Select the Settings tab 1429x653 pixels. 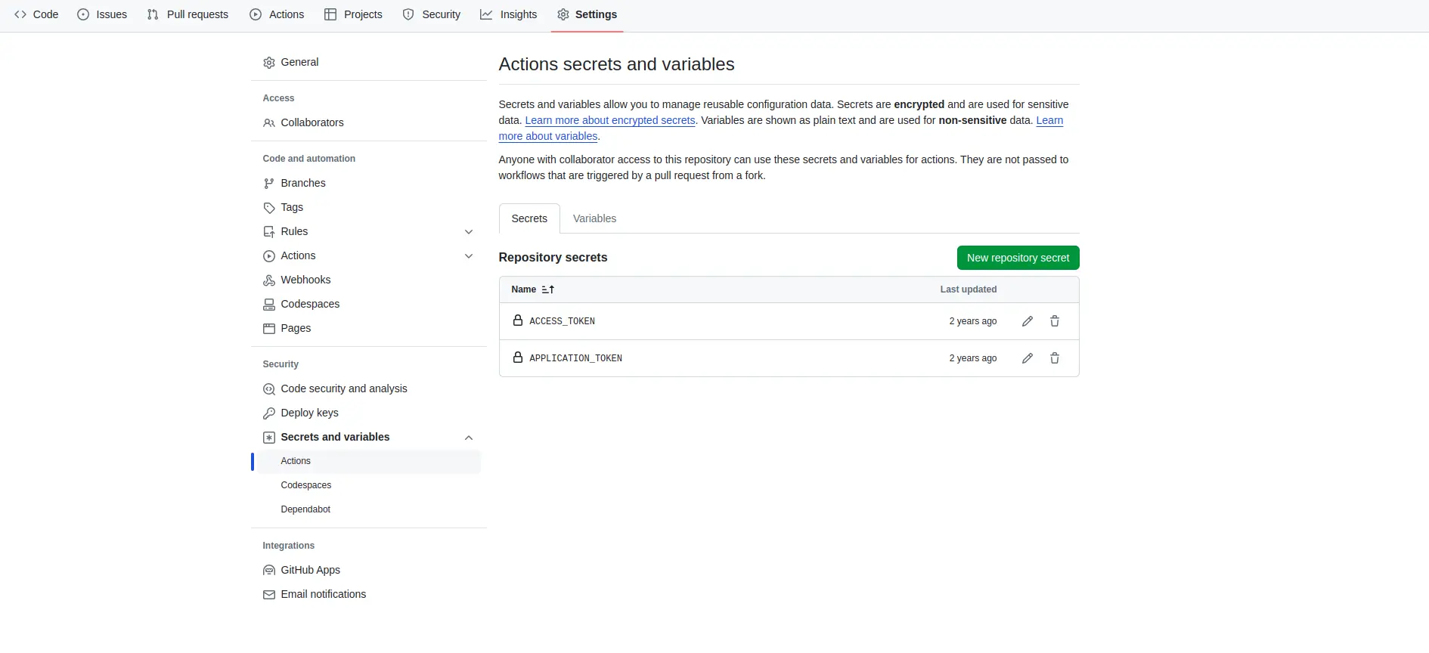pos(587,14)
